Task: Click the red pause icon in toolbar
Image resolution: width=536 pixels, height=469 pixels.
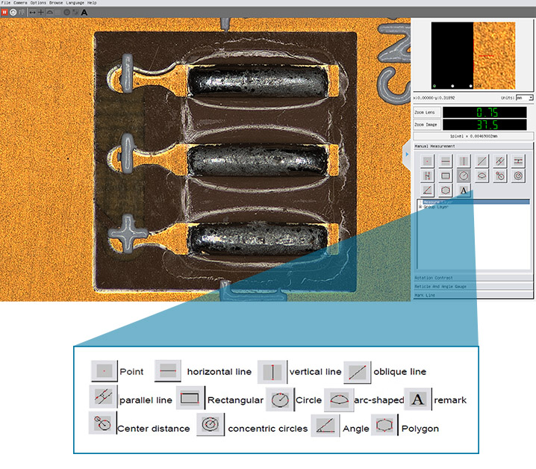Action: (5, 12)
